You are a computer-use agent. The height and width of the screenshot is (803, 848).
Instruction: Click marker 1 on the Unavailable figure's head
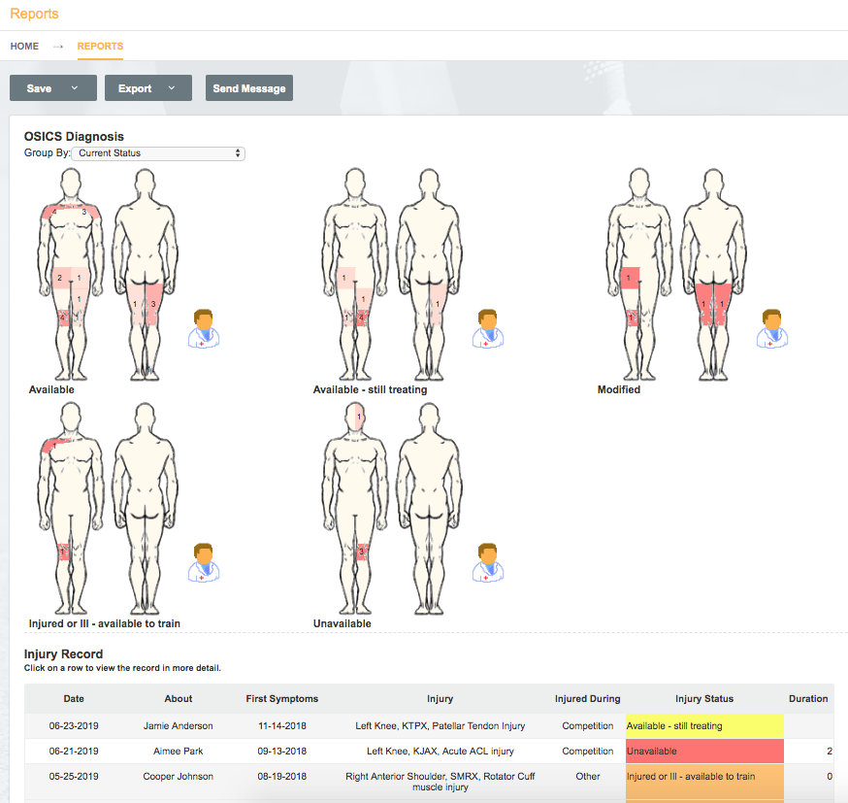coord(359,418)
